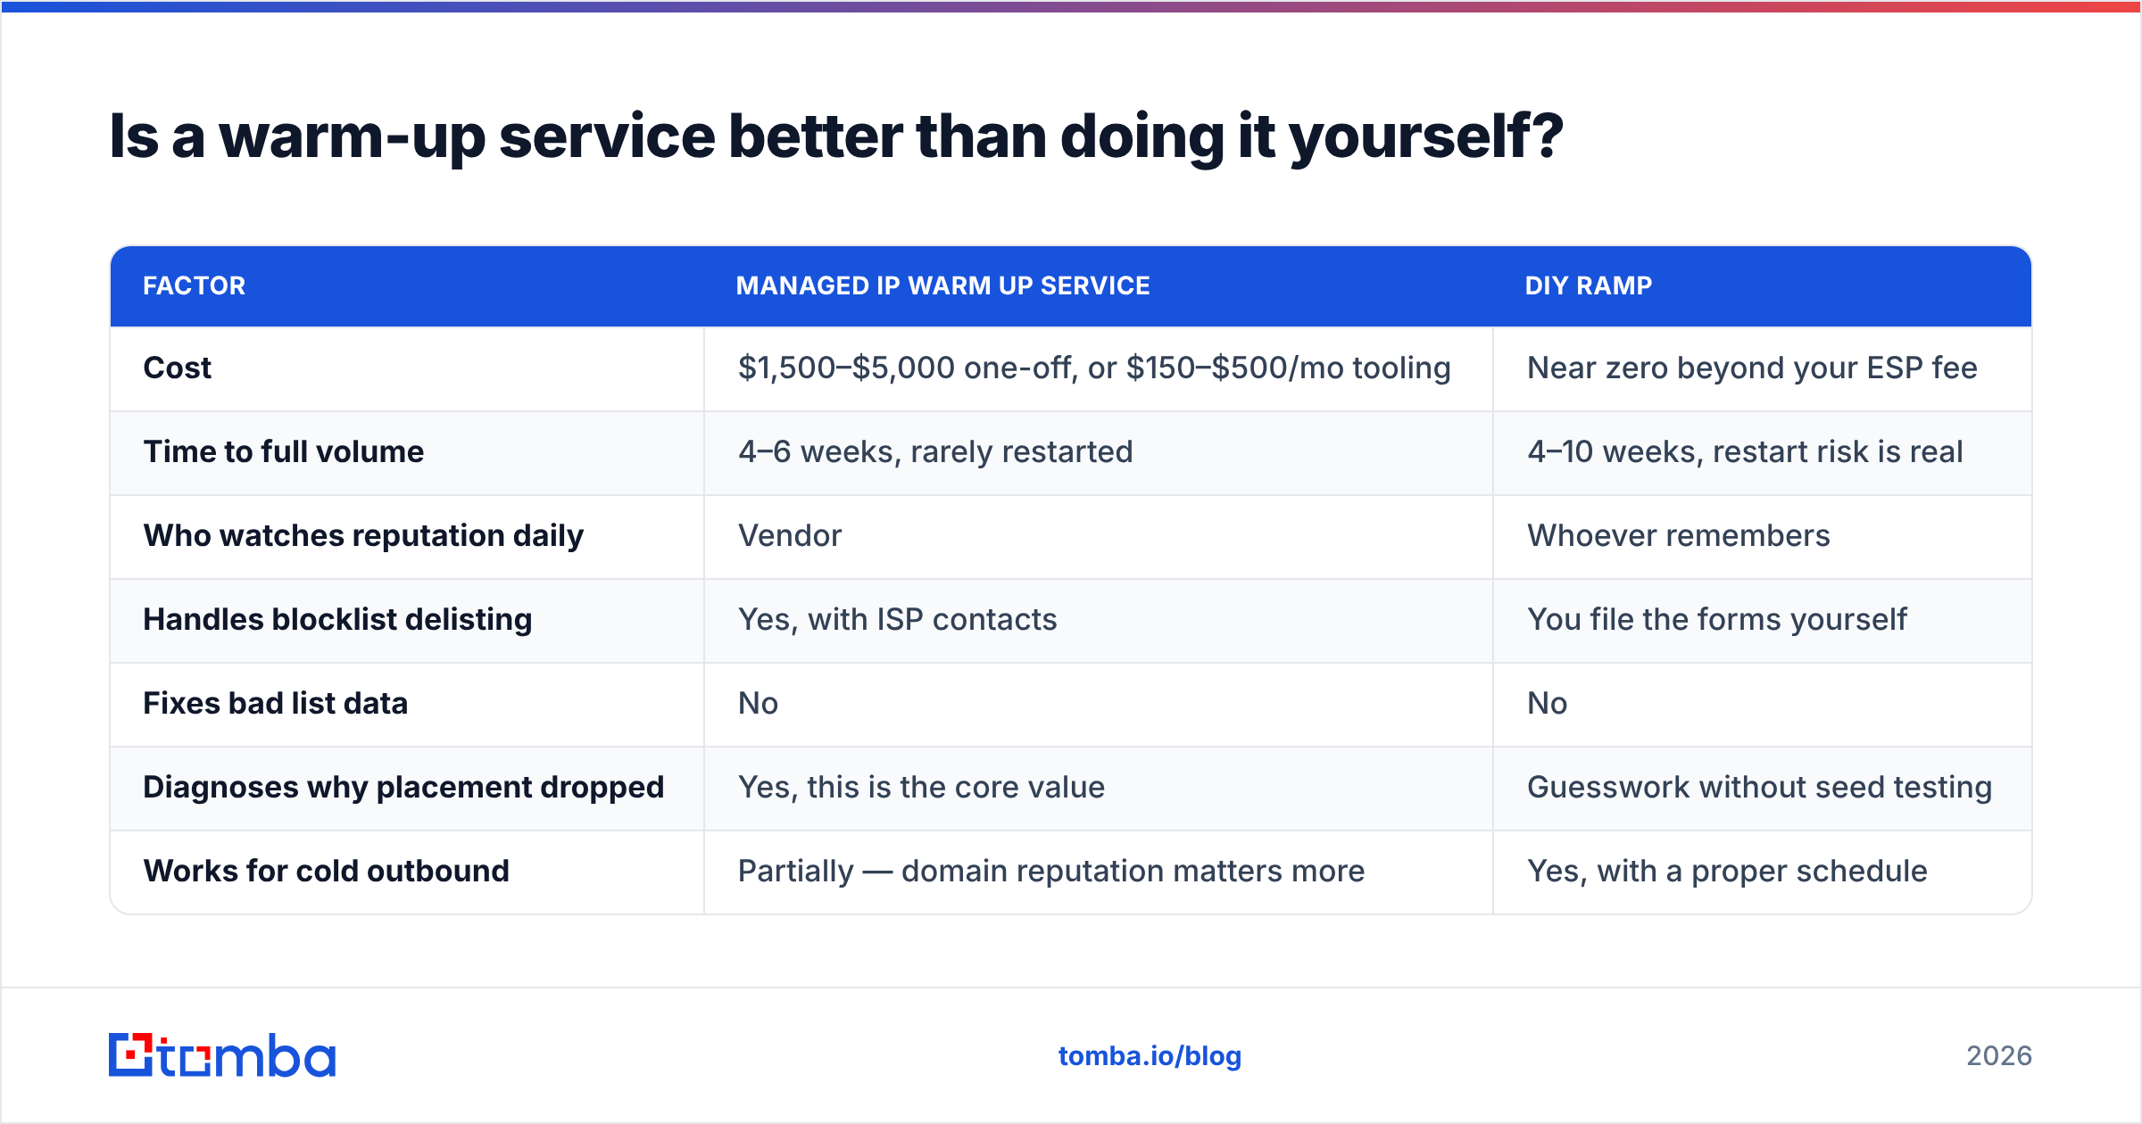Select the Cost row label

coord(178,368)
